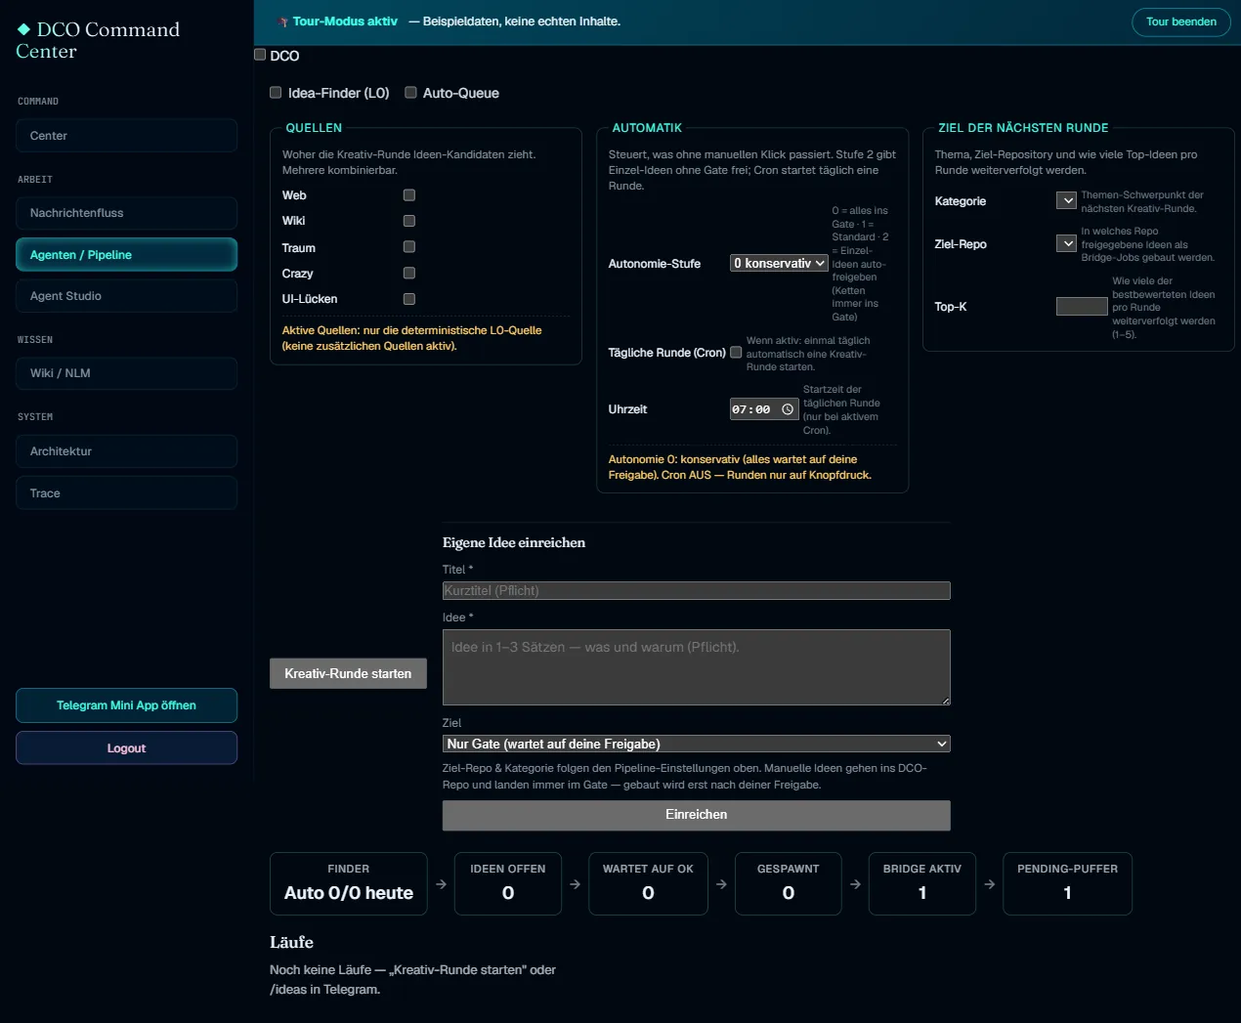Enable the Tägliche Runde (Cron) checkbox
Image resolution: width=1241 pixels, height=1023 pixels.
pos(736,353)
